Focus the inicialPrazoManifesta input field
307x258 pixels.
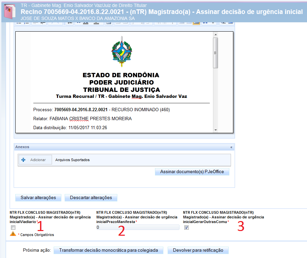coord(138,227)
